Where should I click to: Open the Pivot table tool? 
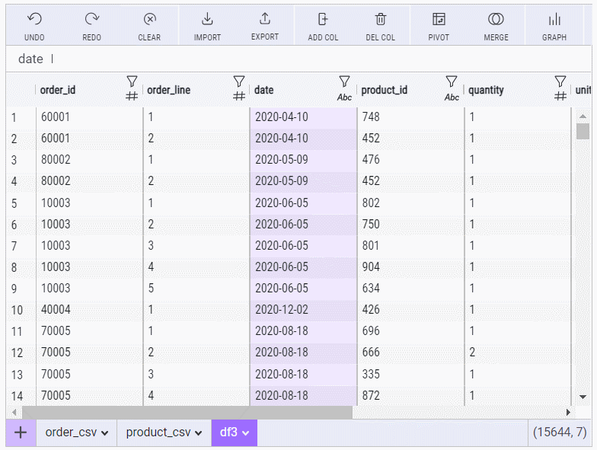(x=439, y=20)
